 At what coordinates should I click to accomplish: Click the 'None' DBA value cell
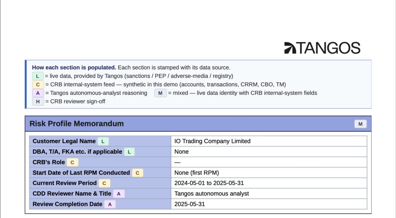(269, 152)
